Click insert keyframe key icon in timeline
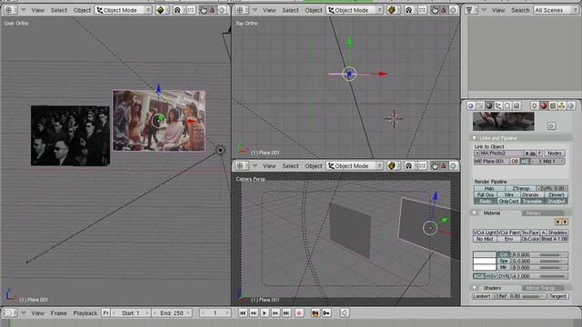Viewport: 582px width, 327px height. coord(316,313)
